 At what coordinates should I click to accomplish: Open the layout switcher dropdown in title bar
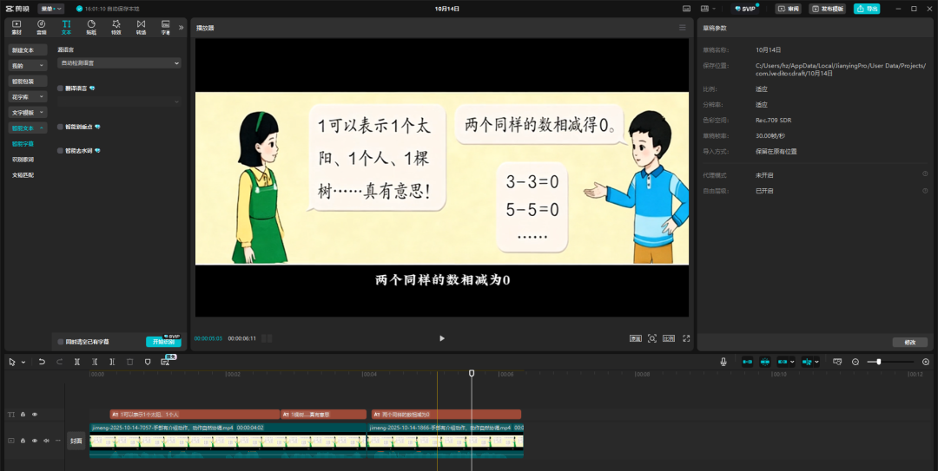pyautogui.click(x=709, y=9)
